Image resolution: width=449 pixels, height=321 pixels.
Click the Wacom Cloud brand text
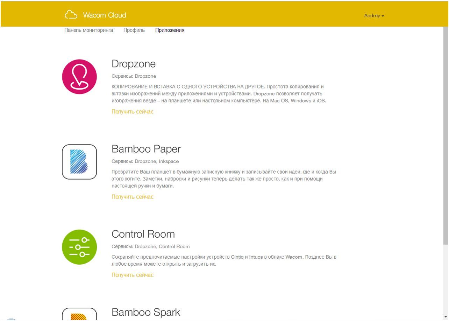tap(105, 15)
